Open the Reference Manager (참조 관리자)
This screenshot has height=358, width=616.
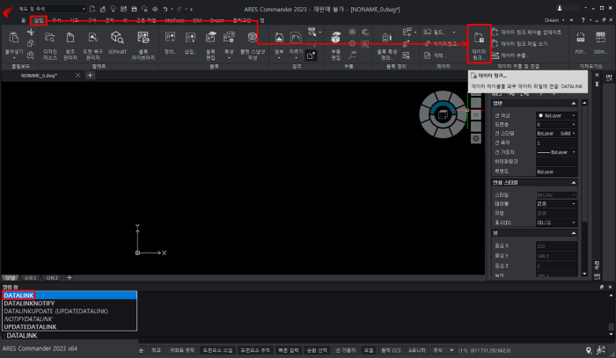(70, 46)
